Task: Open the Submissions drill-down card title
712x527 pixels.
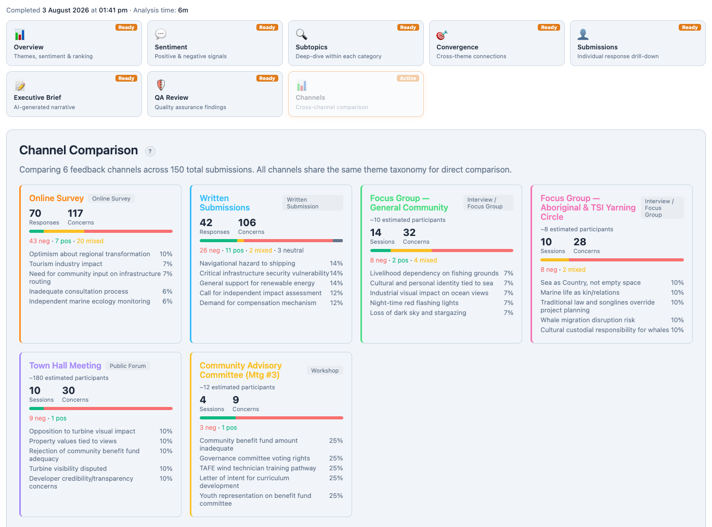Action: click(x=598, y=47)
